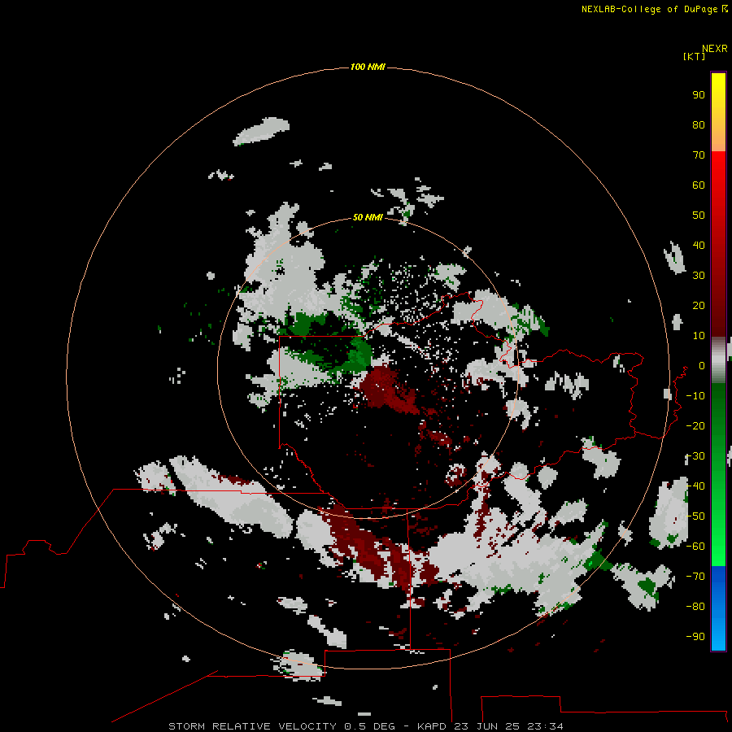Click the -10 value on velocity scale
This screenshot has height=732, width=732.
pyautogui.click(x=695, y=396)
